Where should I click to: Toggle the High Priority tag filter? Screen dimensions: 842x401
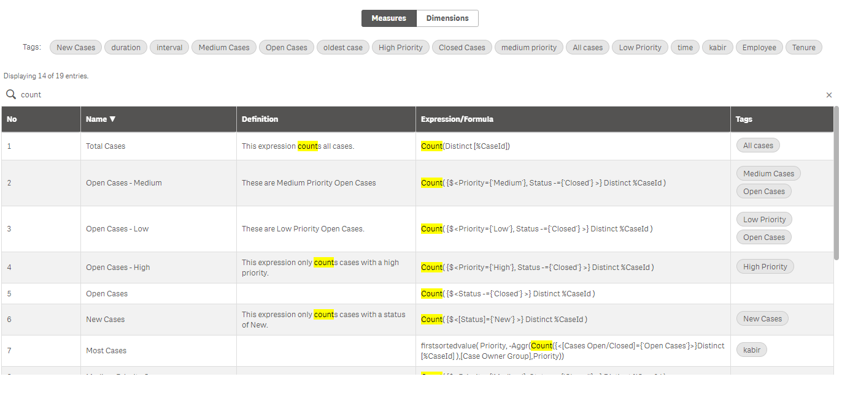coord(401,47)
